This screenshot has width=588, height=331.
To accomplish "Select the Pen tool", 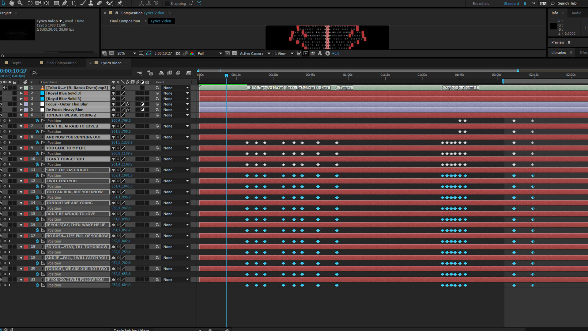I will (65, 3).
